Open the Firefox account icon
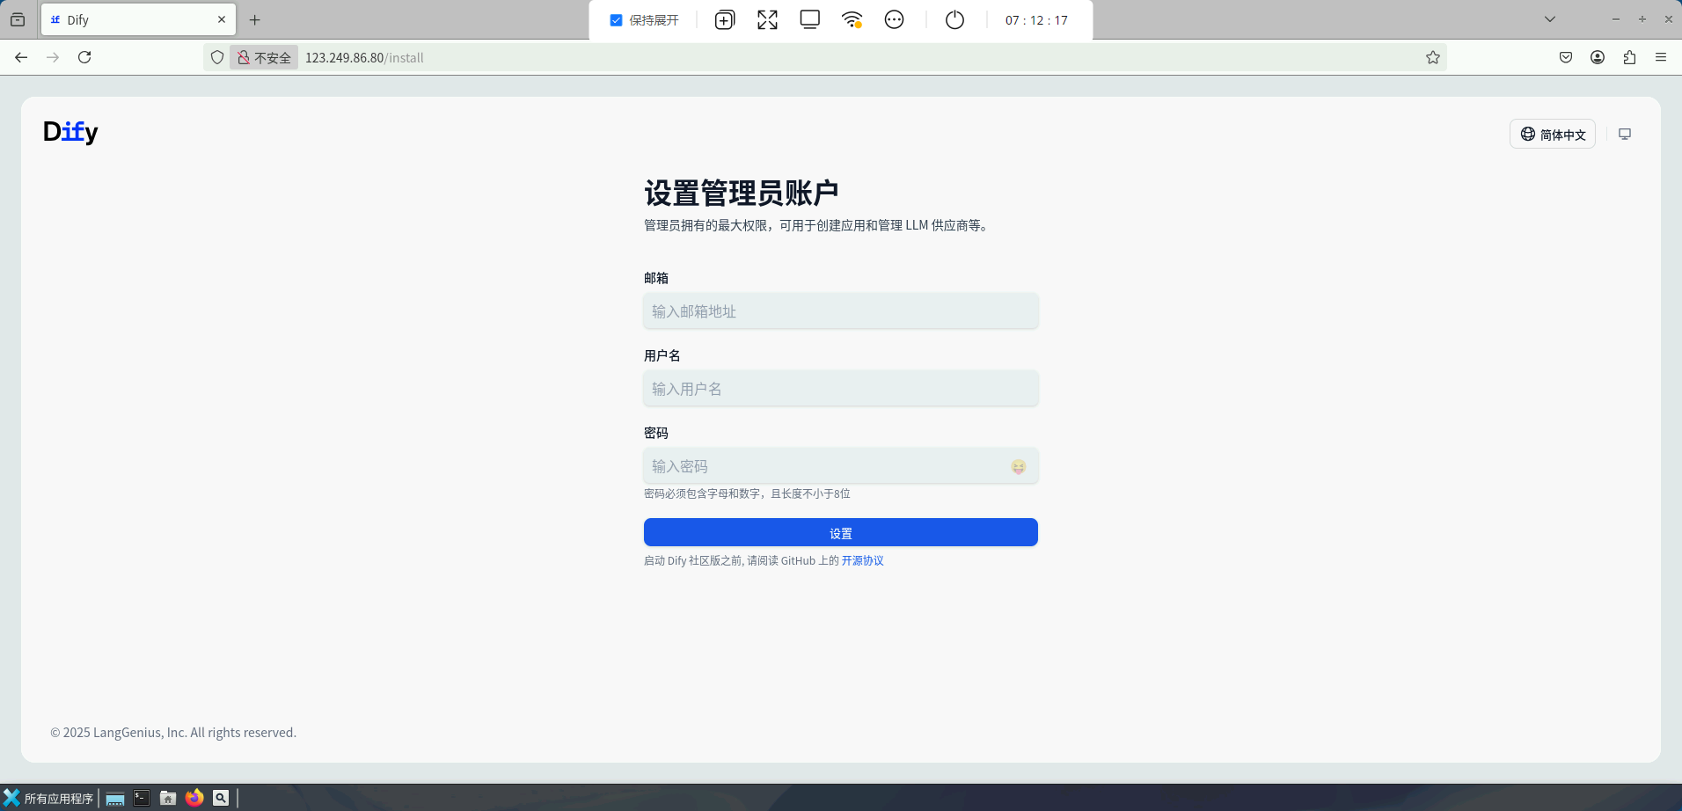This screenshot has width=1682, height=811. (1598, 57)
